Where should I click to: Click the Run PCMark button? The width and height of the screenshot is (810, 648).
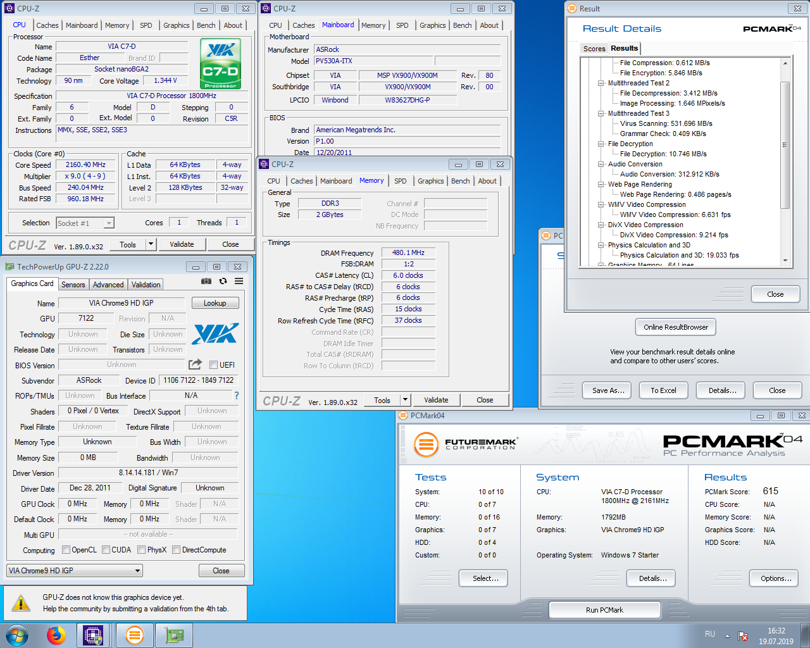coord(604,610)
